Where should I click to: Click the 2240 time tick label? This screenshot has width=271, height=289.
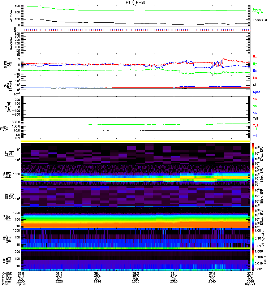[97, 281]
